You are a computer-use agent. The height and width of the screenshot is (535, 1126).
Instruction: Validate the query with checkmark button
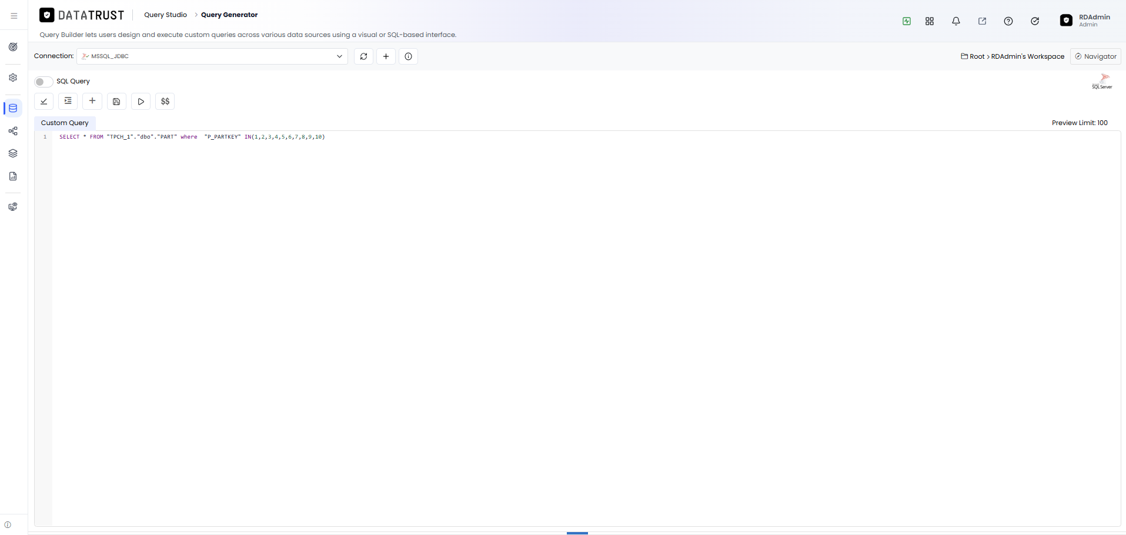point(44,102)
